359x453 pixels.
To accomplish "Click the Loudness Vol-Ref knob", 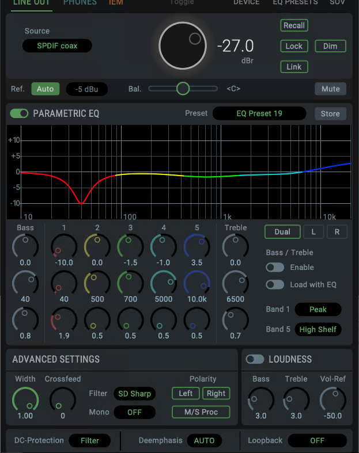I will pos(332,399).
